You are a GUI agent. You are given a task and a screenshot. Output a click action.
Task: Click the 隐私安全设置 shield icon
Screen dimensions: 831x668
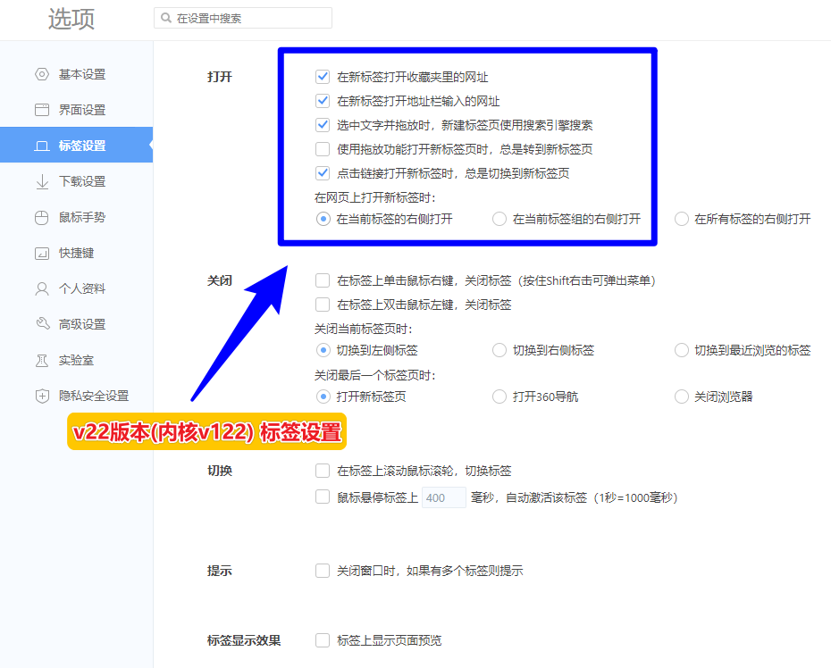(42, 396)
